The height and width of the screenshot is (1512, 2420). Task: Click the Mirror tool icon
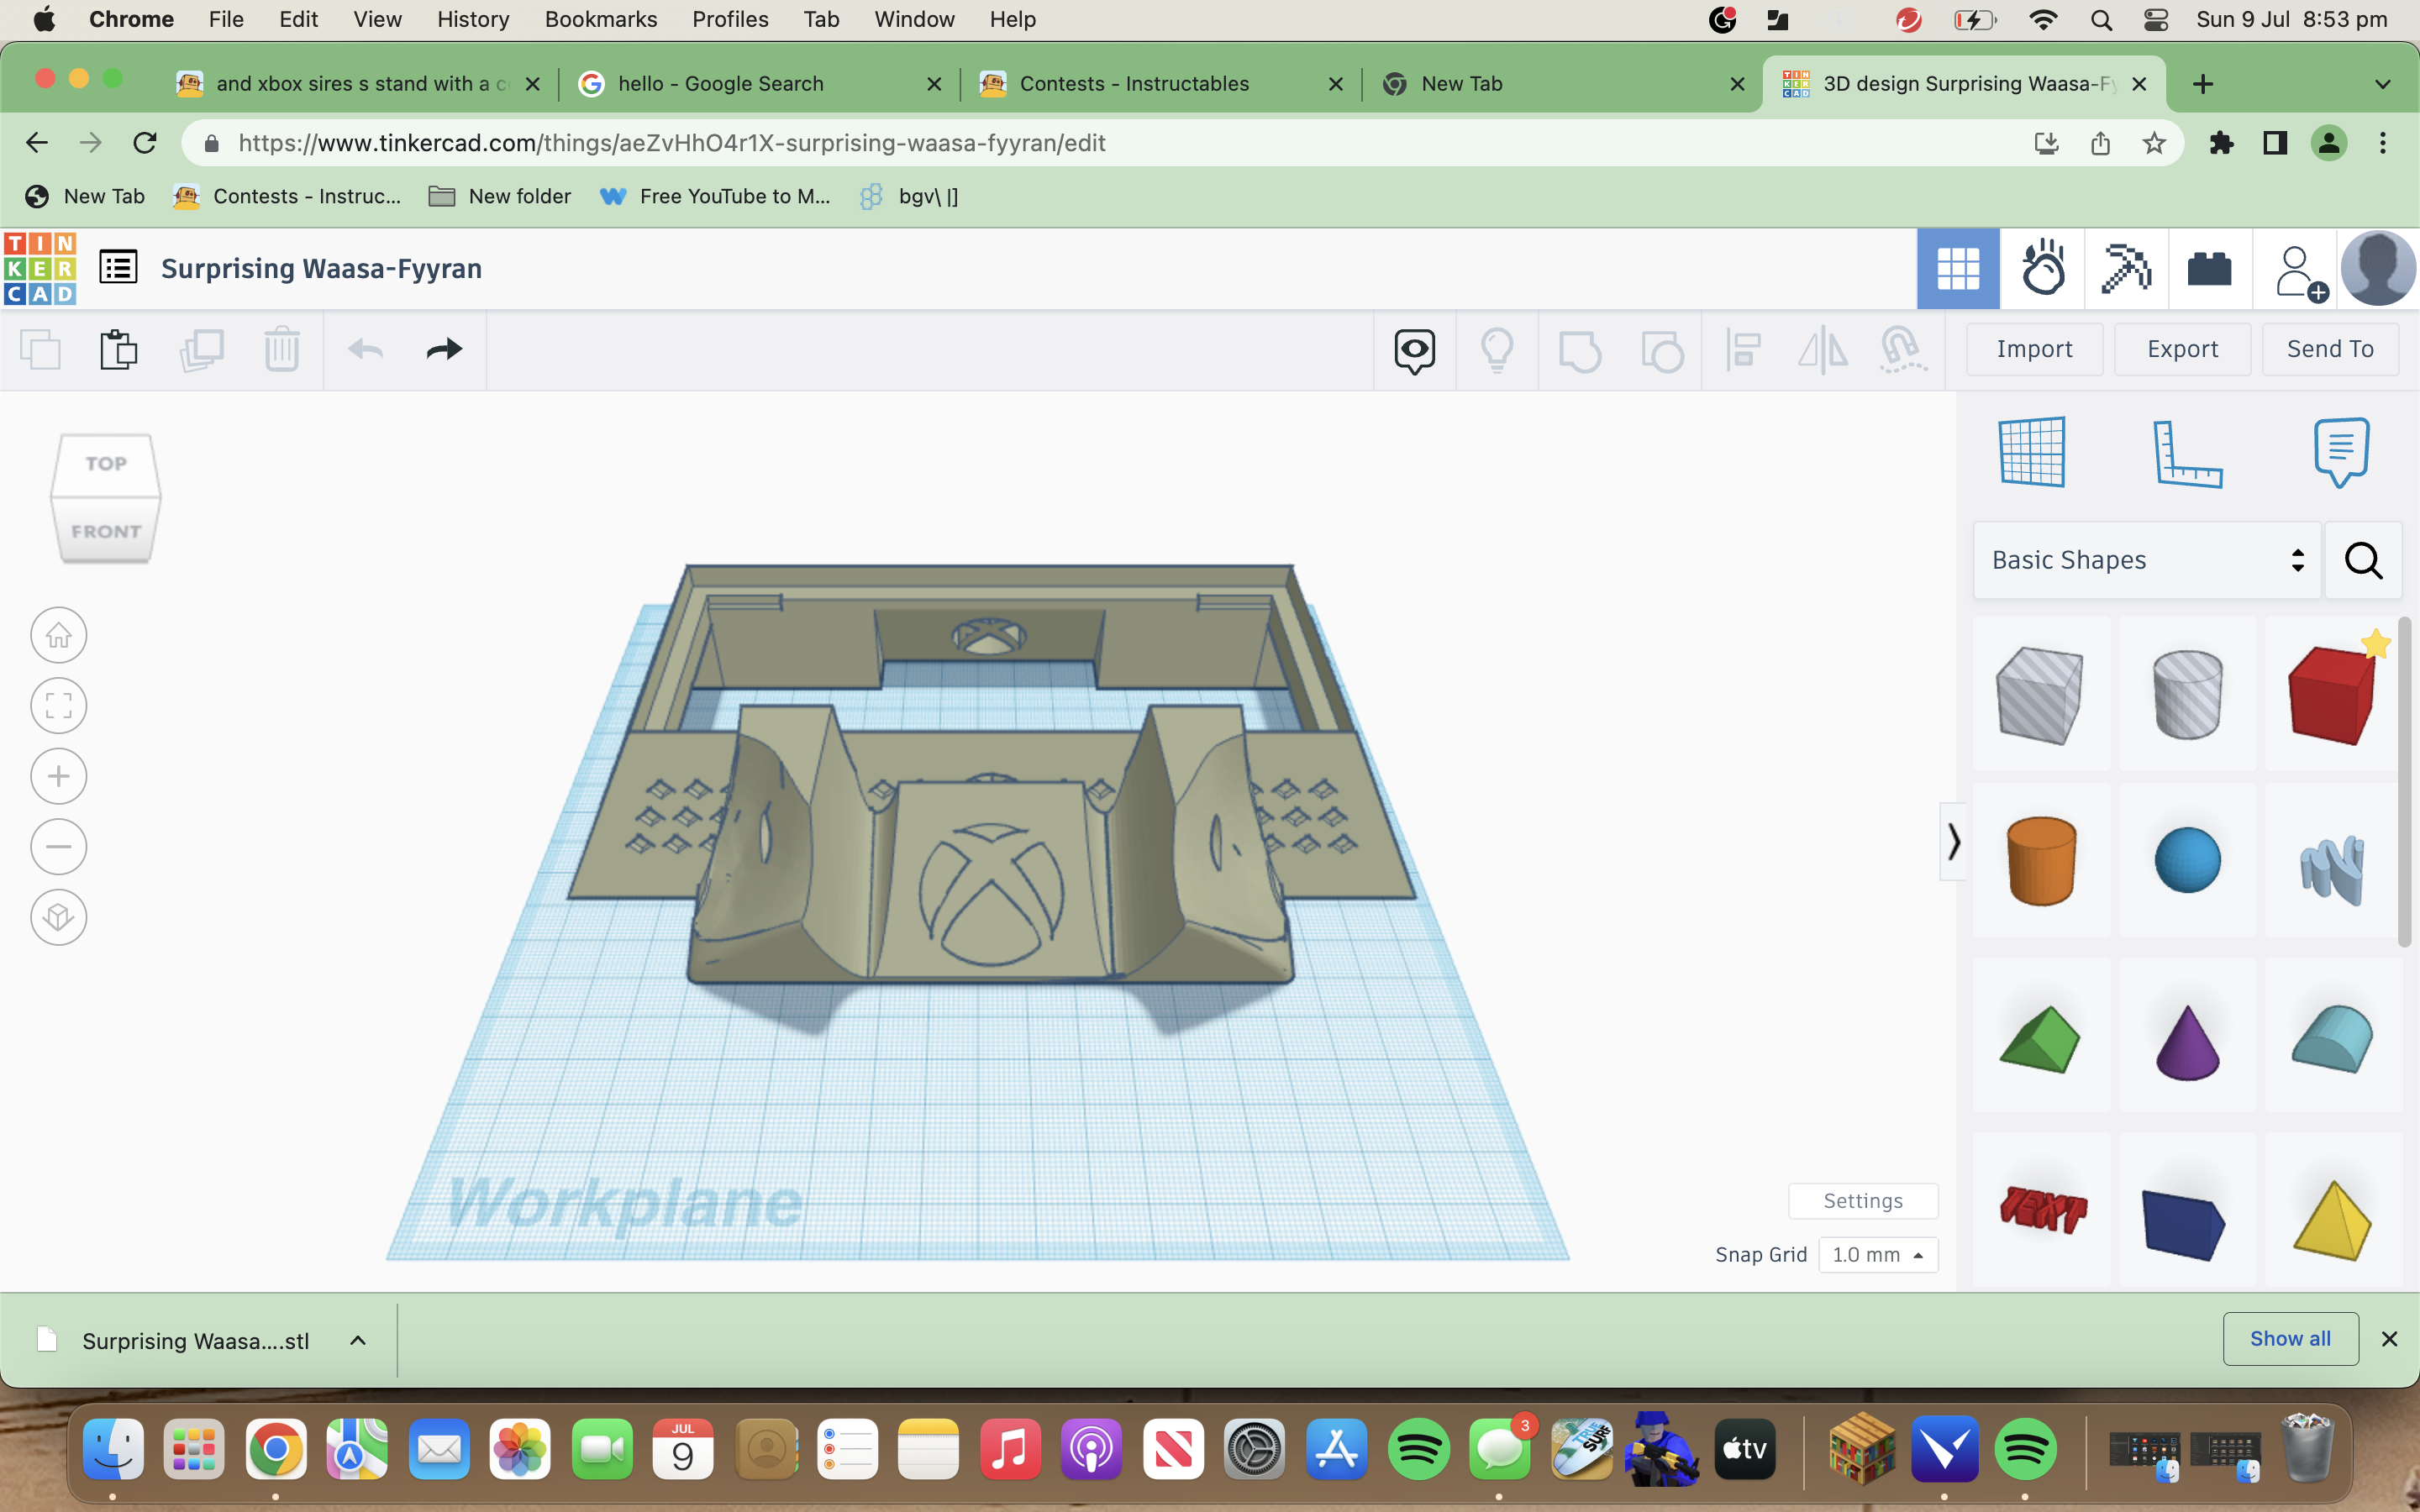(1823, 350)
